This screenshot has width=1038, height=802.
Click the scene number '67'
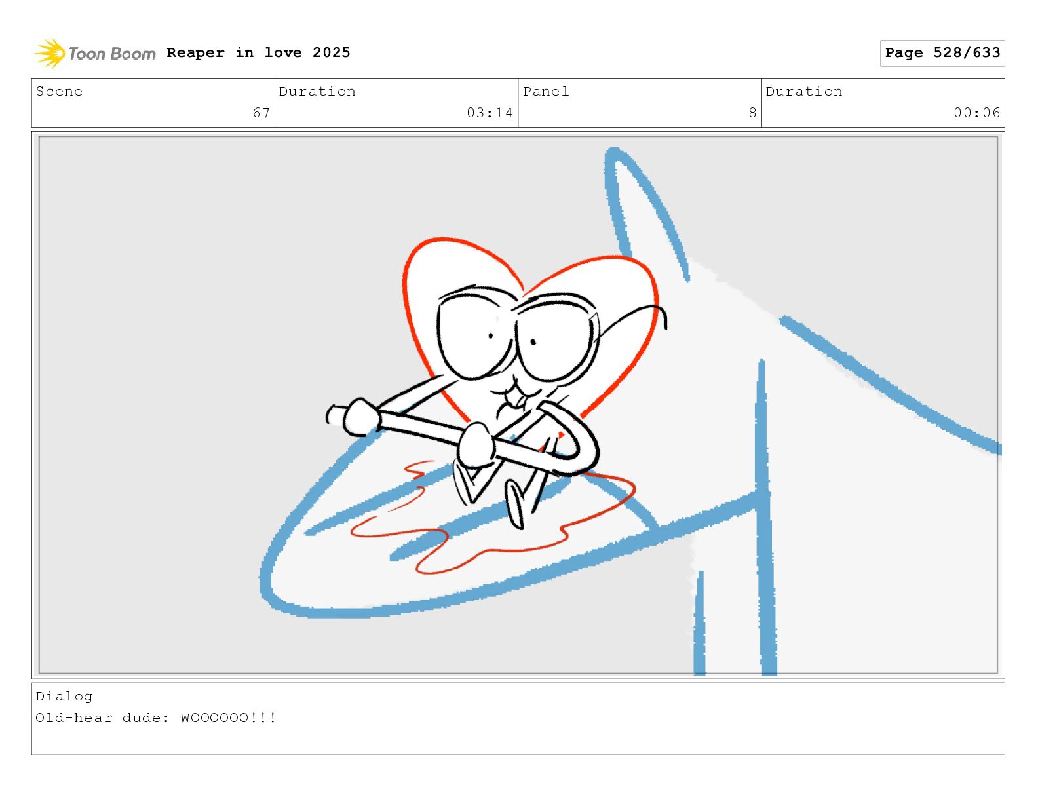click(261, 113)
